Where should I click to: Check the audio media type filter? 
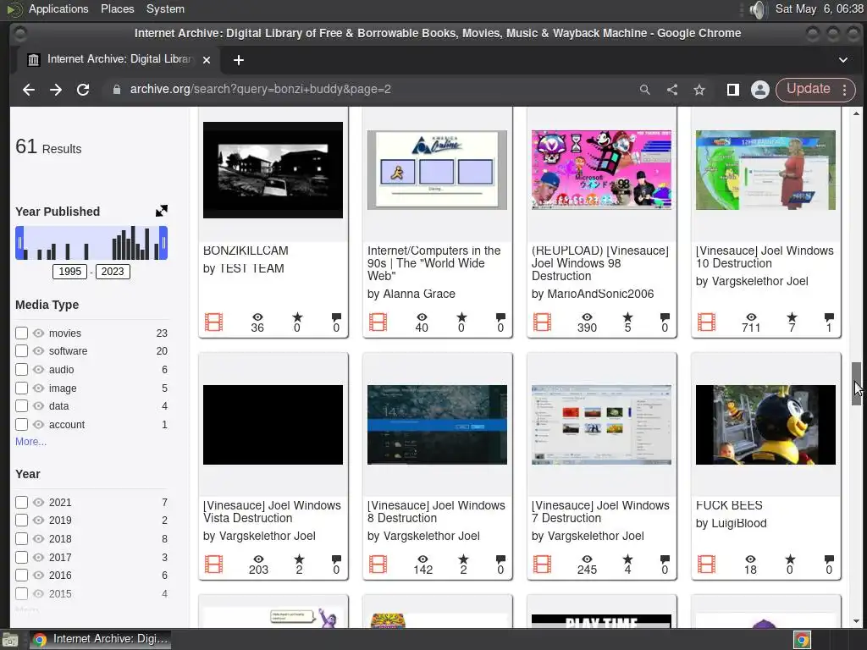coord(21,370)
